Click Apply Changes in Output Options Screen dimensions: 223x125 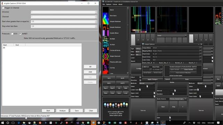point(153,80)
